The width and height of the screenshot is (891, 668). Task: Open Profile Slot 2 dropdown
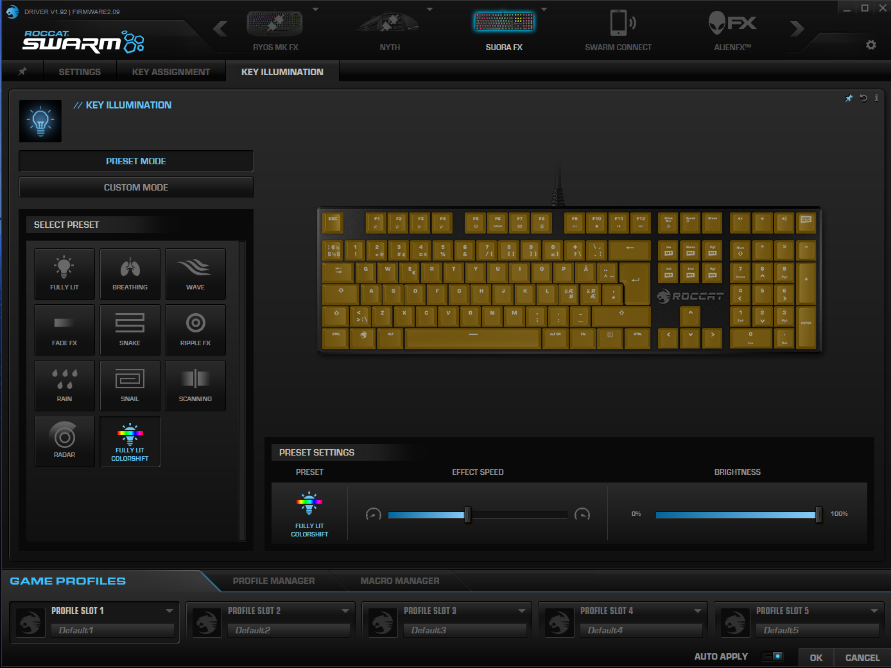tap(345, 611)
